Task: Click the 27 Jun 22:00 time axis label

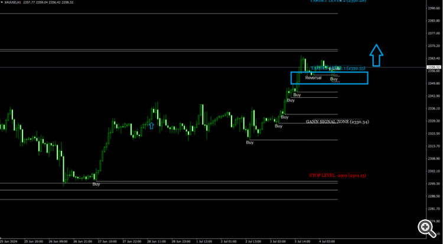Action: 132,242
